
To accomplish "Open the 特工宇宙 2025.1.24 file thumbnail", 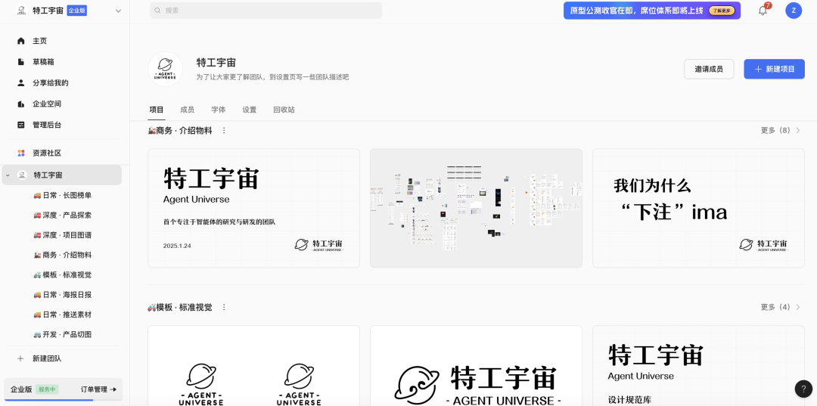I will point(253,208).
